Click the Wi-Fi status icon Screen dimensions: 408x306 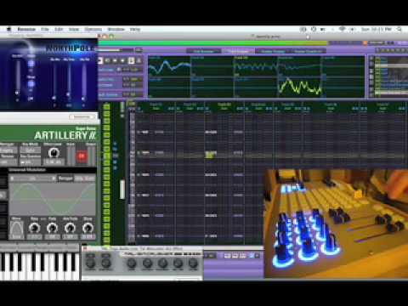(343, 29)
